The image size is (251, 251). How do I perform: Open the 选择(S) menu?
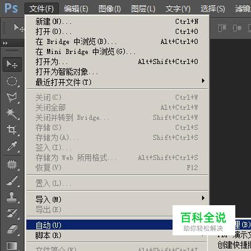coord(213,9)
